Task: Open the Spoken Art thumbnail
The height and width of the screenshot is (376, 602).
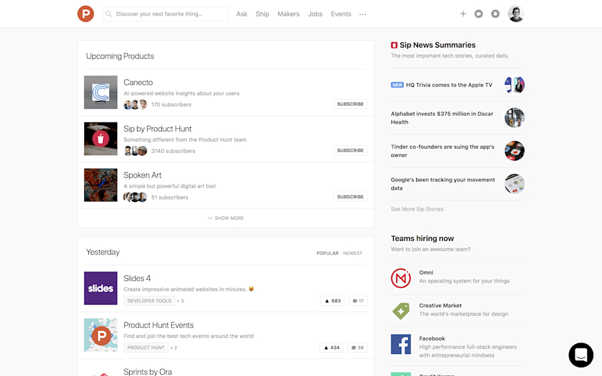Action: 100,185
